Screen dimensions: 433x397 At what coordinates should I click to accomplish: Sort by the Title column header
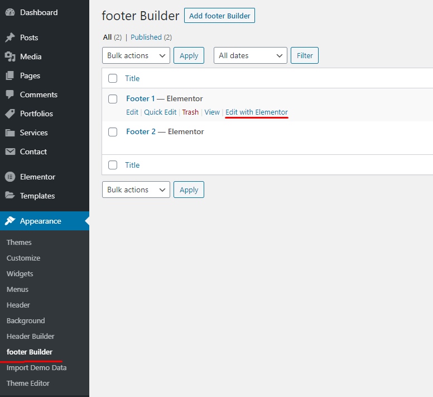click(x=132, y=78)
